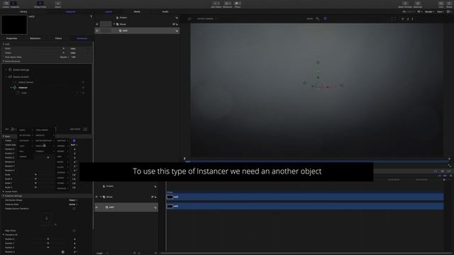Select Default Camera in scene tree
The height and width of the screenshot is (255, 454).
point(26,82)
